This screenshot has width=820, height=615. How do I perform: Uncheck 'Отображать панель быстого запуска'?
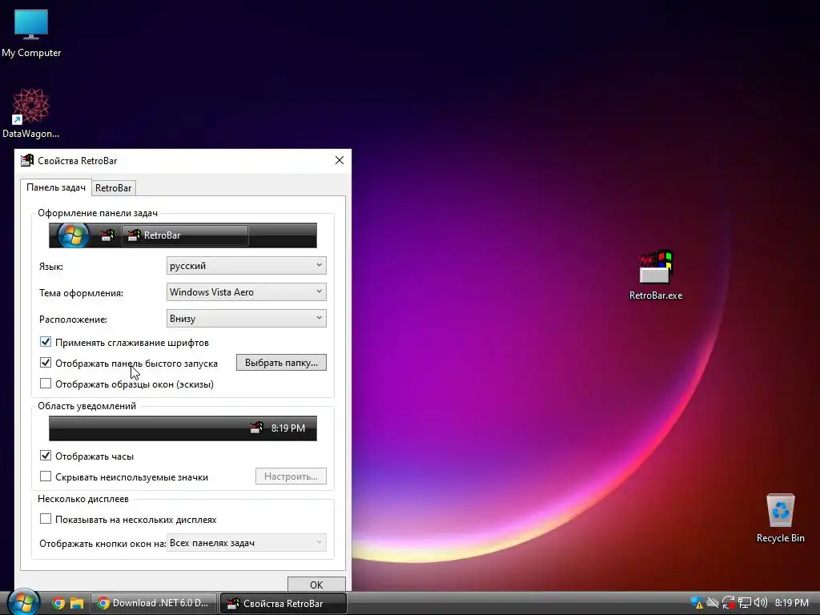46,363
